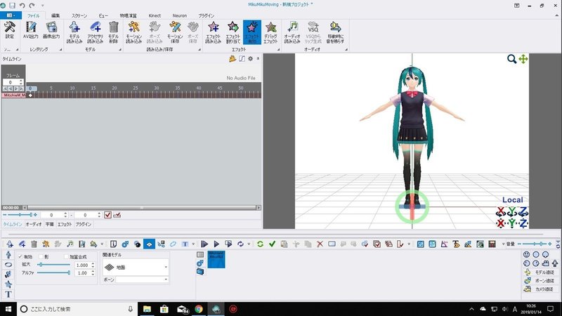The height and width of the screenshot is (316, 562).
Task: Select keyframe diamond at frame 0
Action: point(30,96)
